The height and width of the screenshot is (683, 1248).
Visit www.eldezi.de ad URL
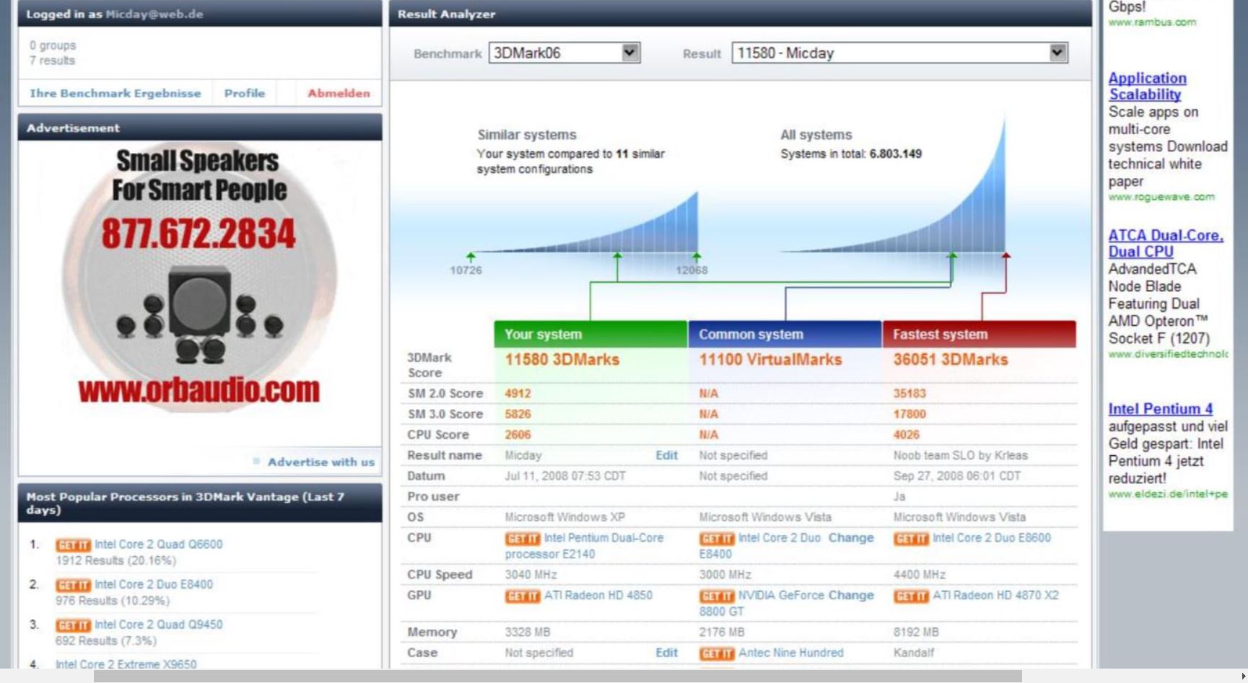[1168, 494]
